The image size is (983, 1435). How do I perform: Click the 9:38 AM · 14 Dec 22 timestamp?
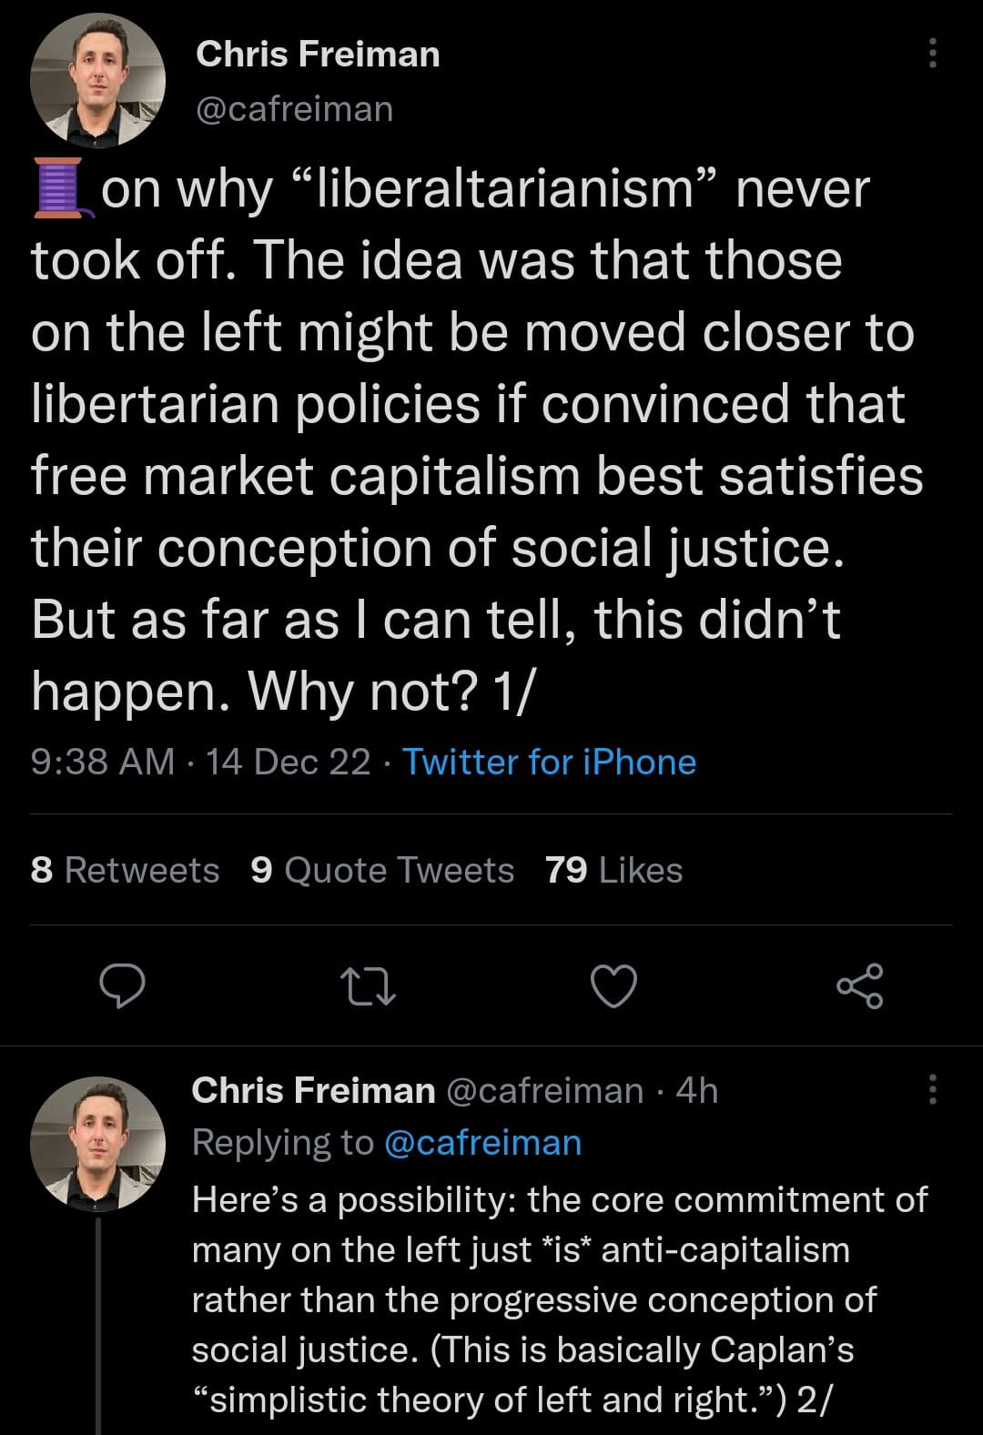pyautogui.click(x=200, y=762)
